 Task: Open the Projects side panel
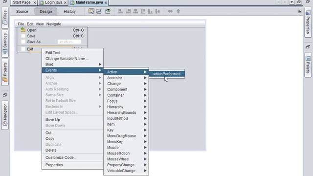coord(5,72)
